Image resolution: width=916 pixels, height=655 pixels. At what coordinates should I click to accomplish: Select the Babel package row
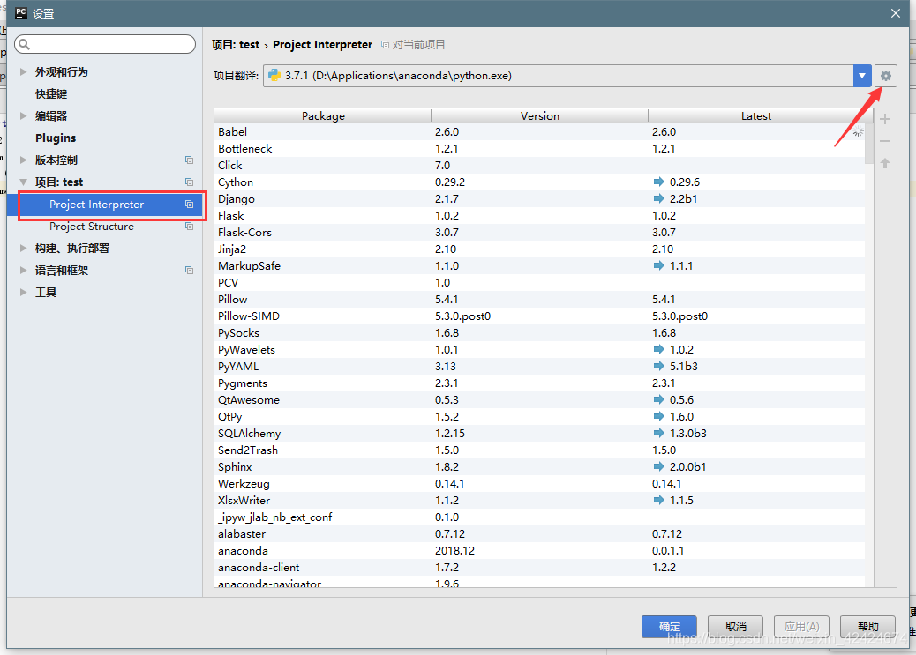coord(540,132)
